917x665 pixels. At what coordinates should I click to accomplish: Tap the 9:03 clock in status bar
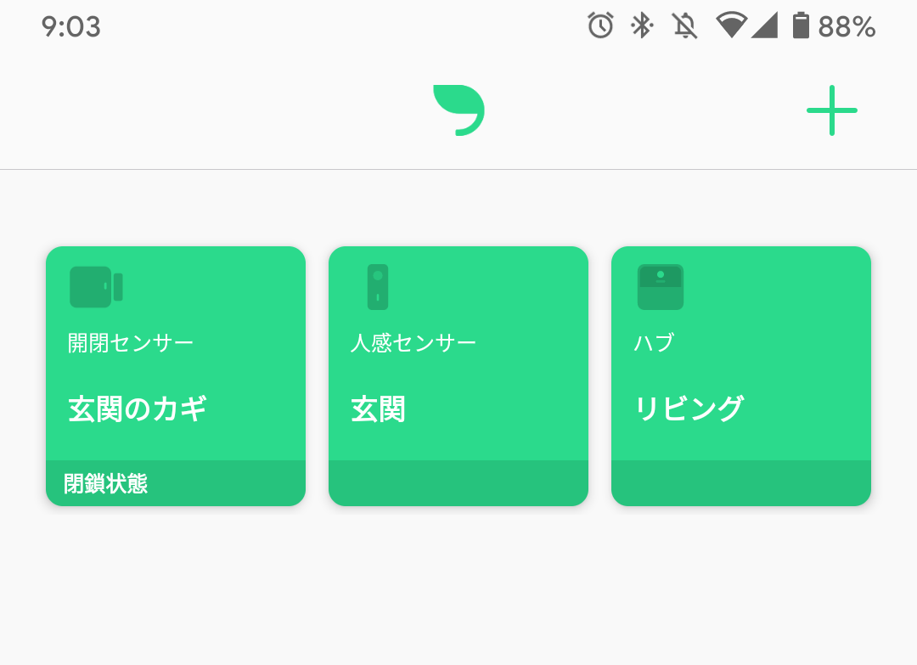click(x=71, y=27)
